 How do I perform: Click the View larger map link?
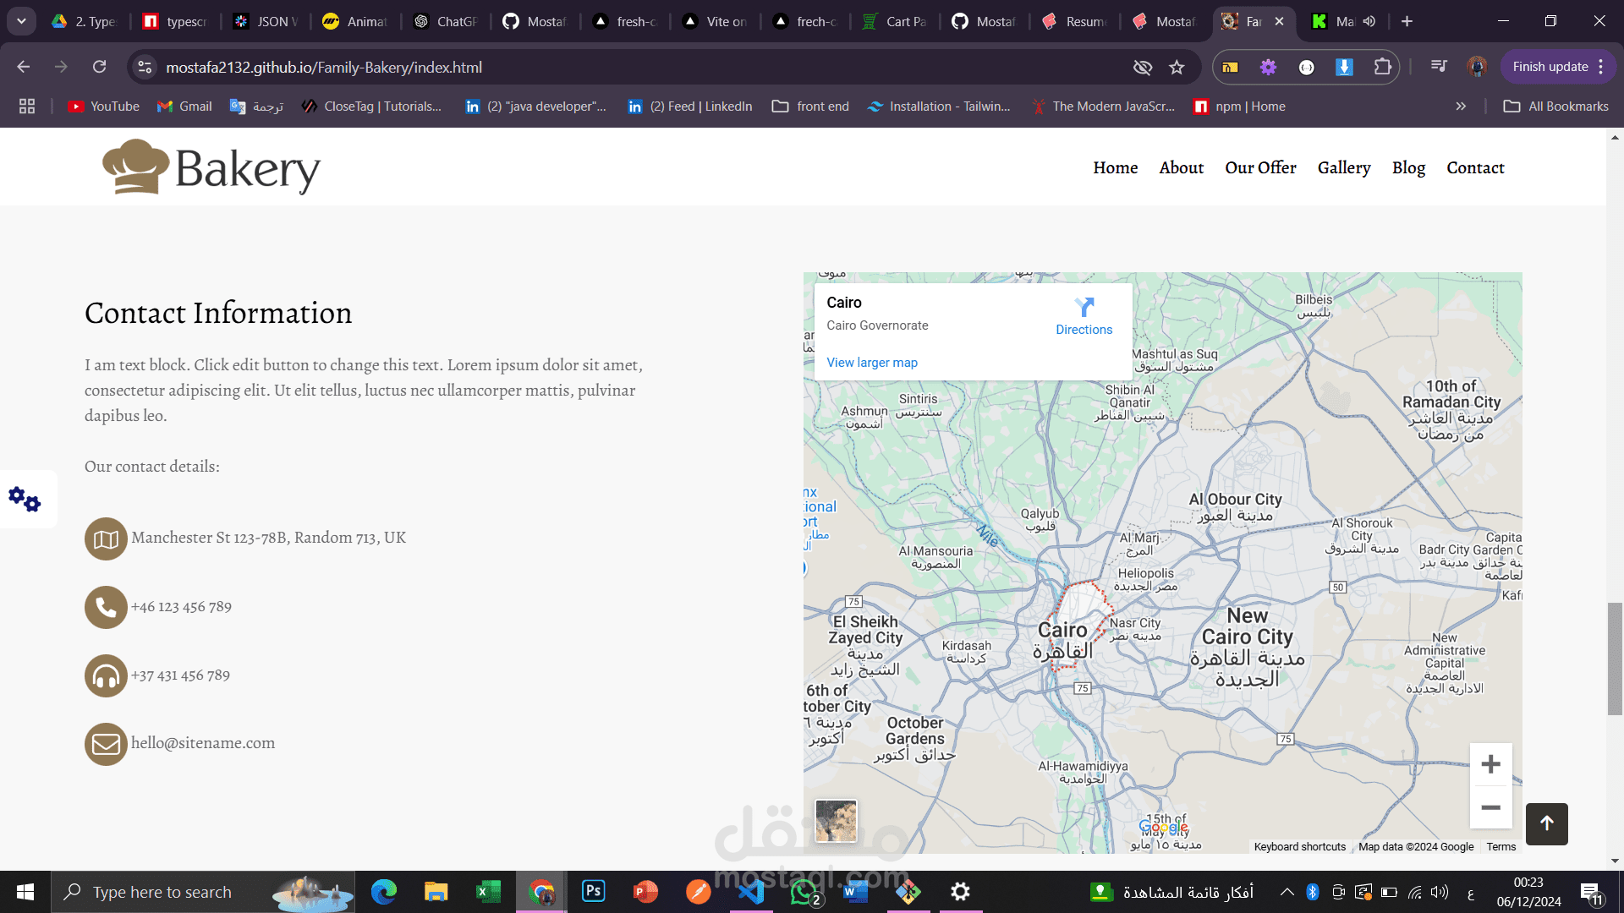point(871,363)
